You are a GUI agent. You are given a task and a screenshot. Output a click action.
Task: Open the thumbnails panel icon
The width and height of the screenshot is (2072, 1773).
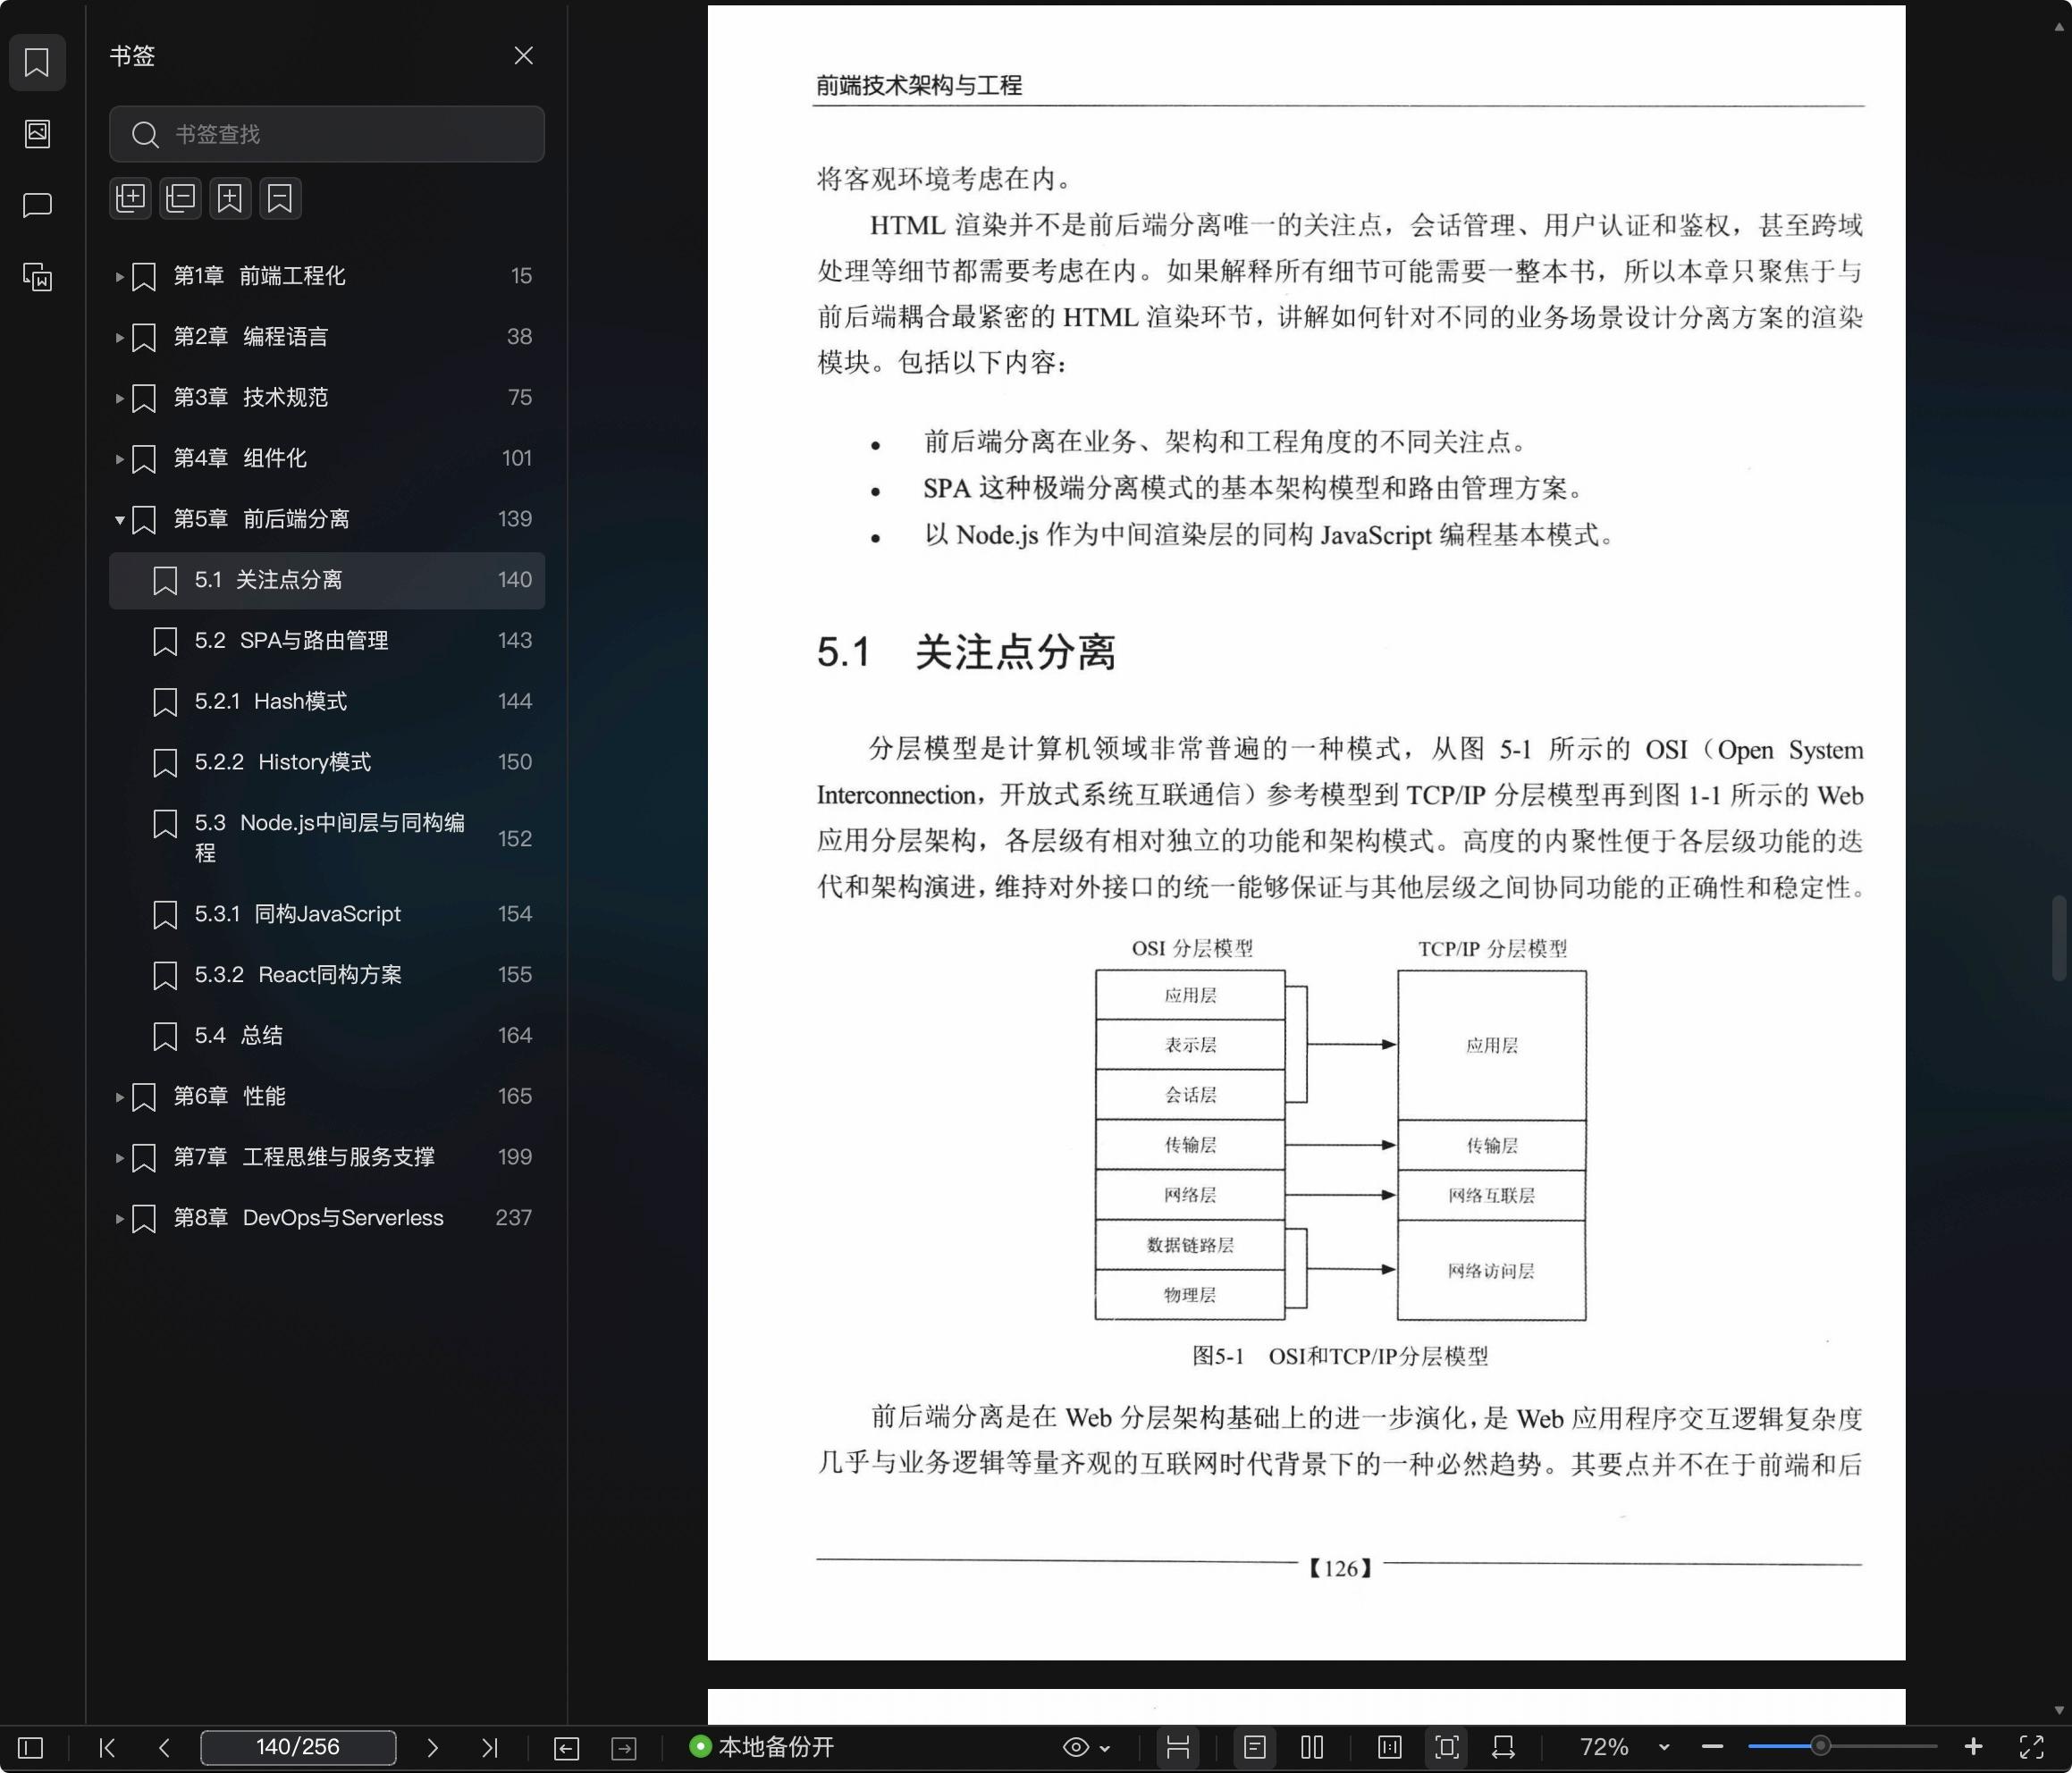(37, 133)
